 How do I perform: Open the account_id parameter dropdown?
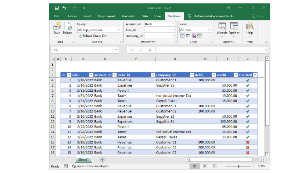click(x=174, y=24)
